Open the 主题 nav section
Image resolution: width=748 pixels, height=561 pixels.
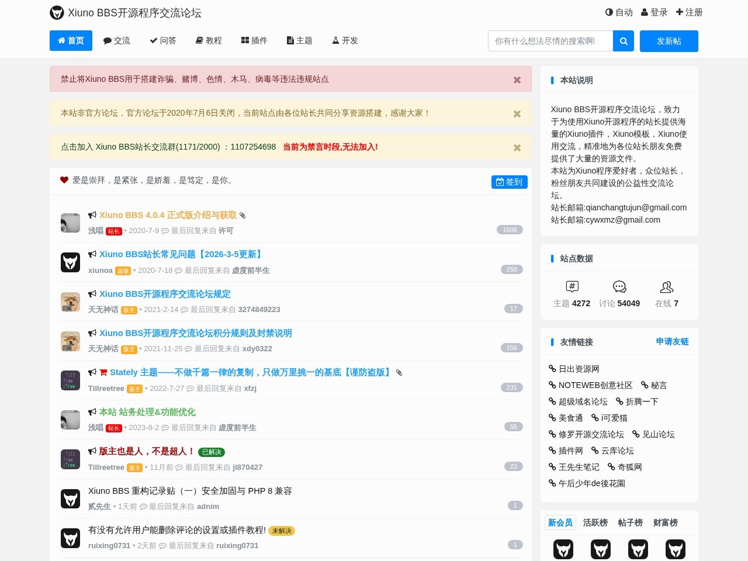coord(300,40)
